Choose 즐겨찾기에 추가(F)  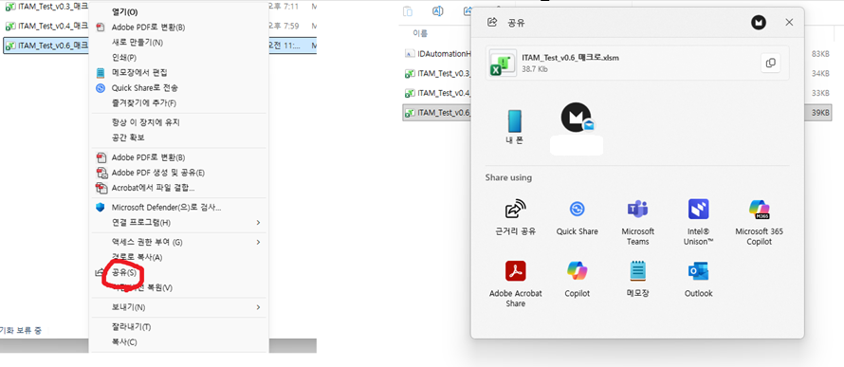[144, 102]
